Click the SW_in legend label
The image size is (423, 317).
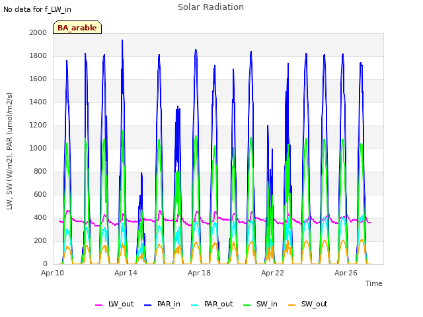(x=267, y=304)
